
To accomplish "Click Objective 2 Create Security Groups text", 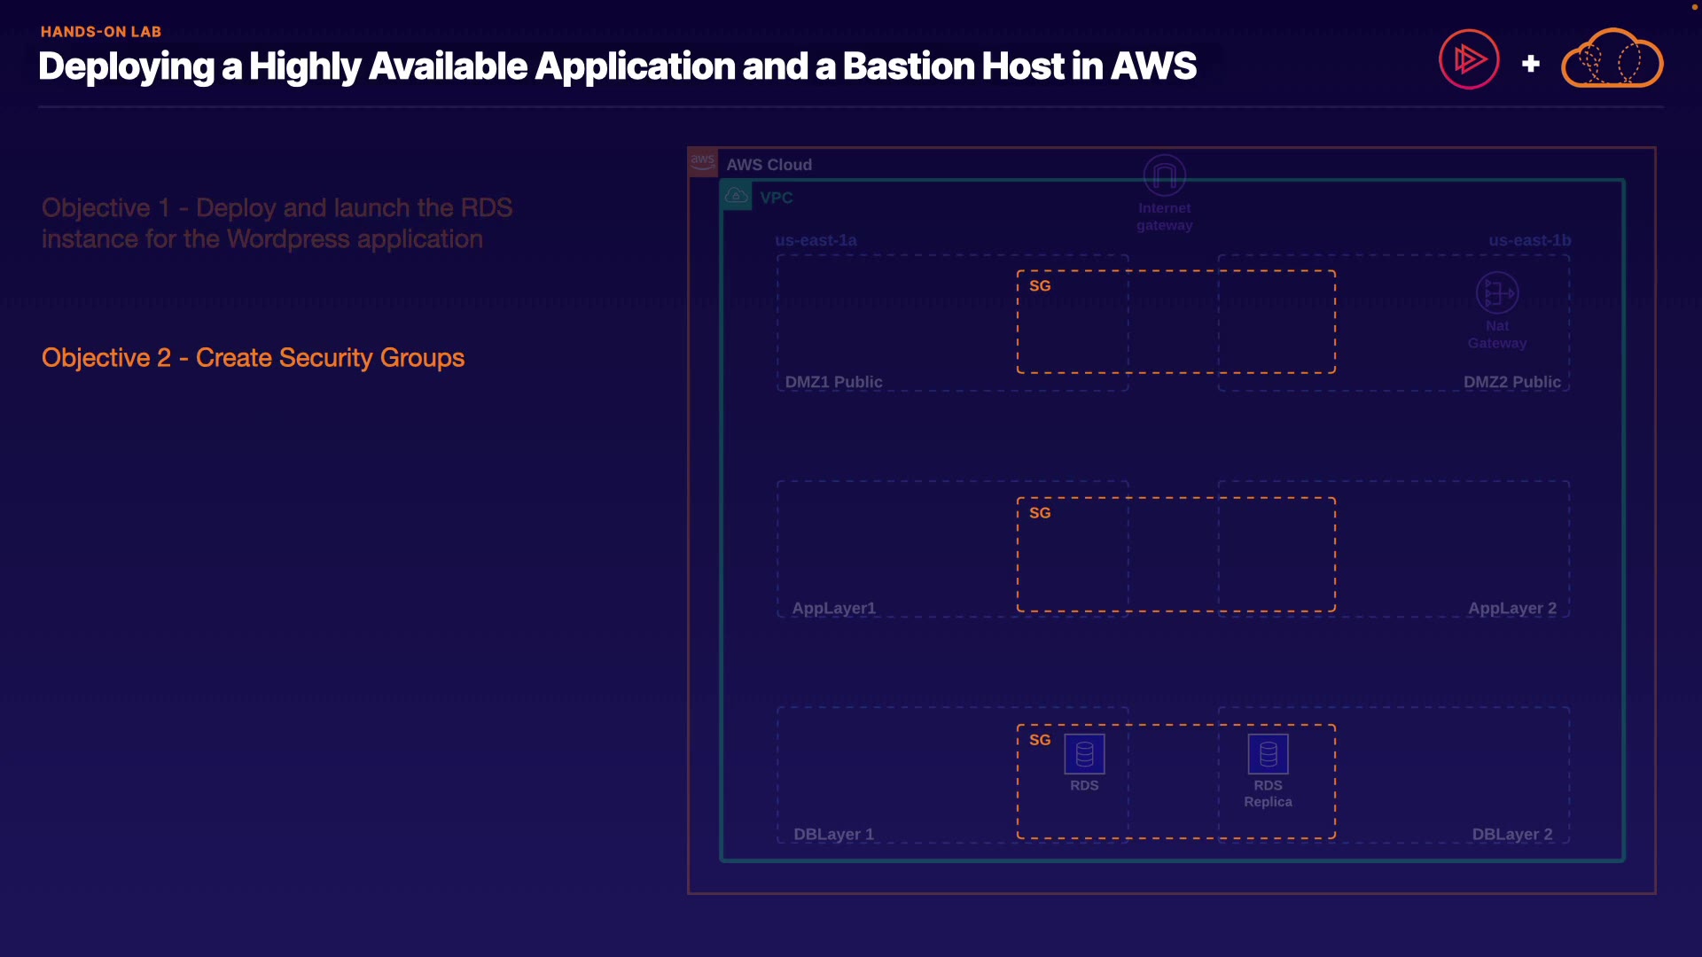I will 253,358.
